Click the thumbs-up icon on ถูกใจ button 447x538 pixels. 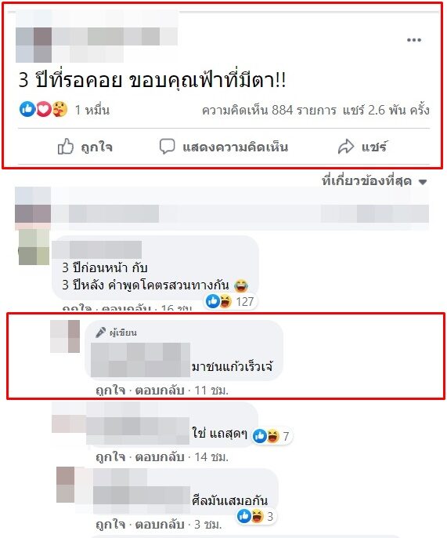point(66,147)
